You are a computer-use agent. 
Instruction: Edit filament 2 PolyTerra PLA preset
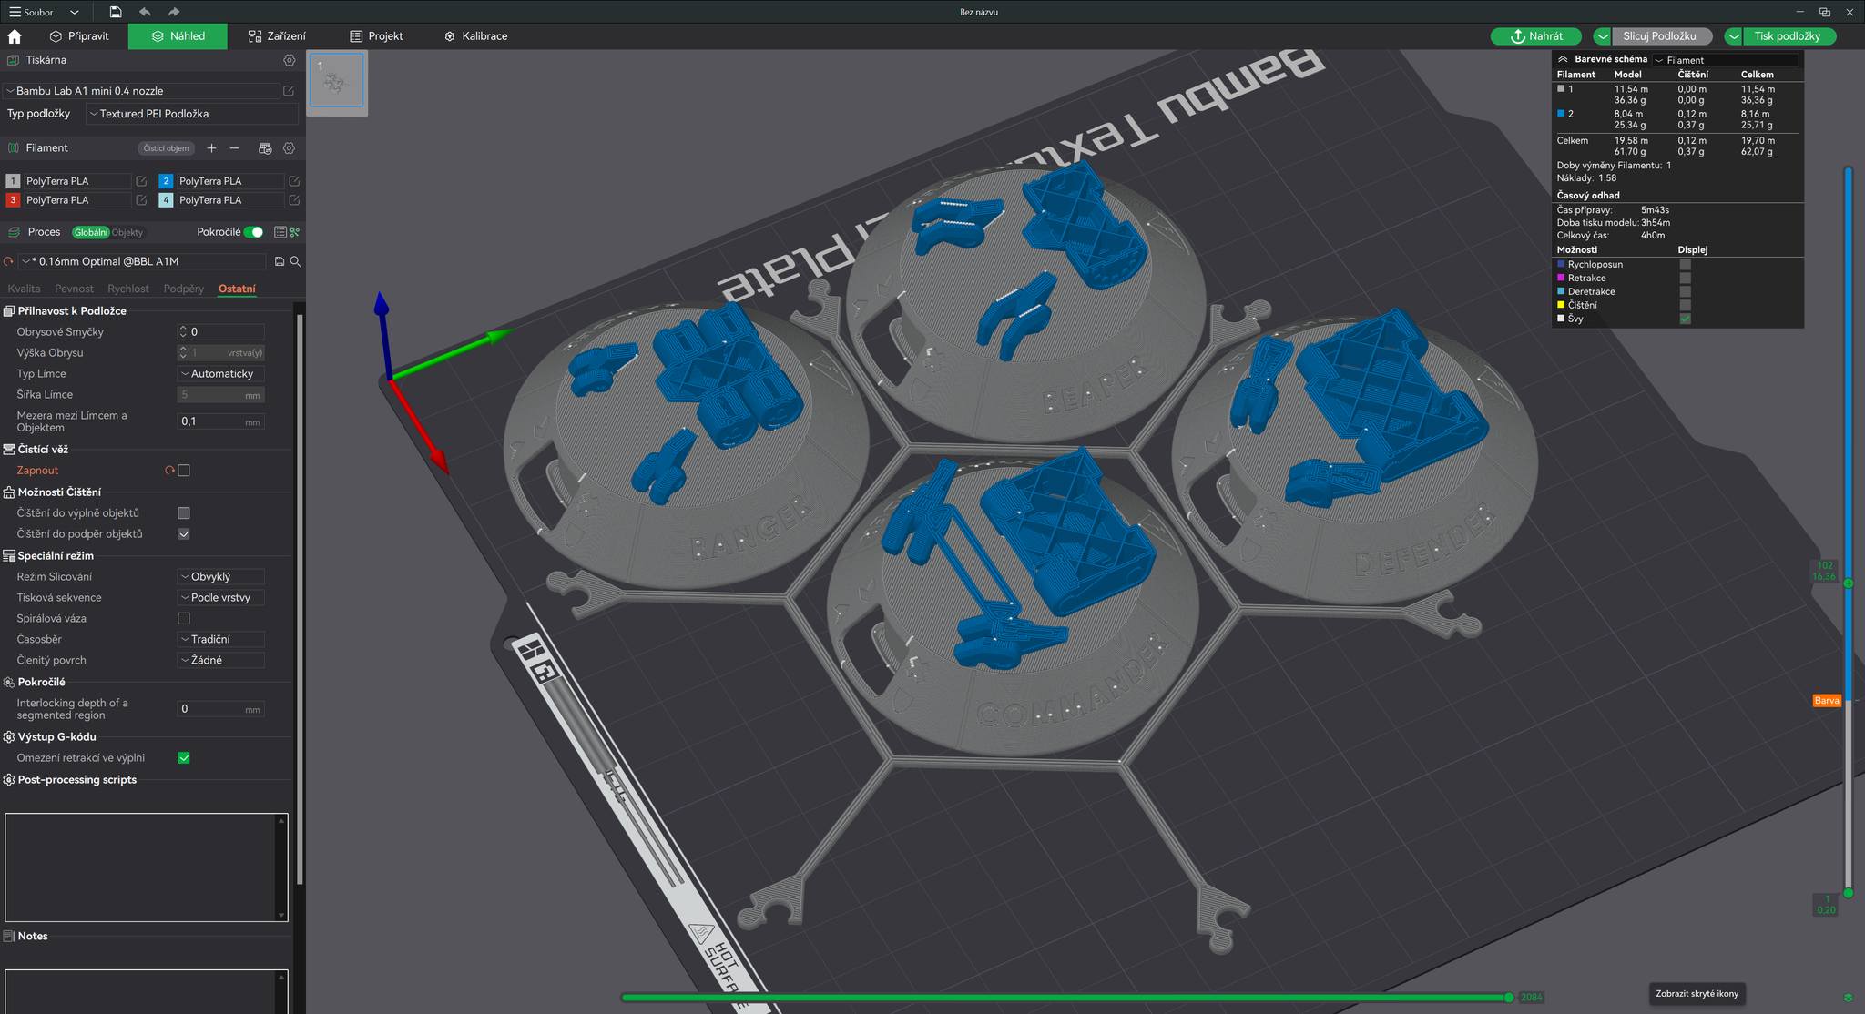293,181
